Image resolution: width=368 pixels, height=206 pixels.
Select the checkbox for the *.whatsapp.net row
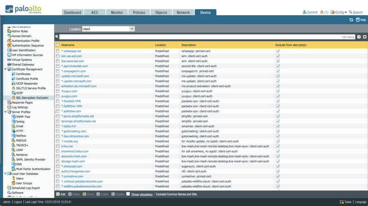click(58, 51)
